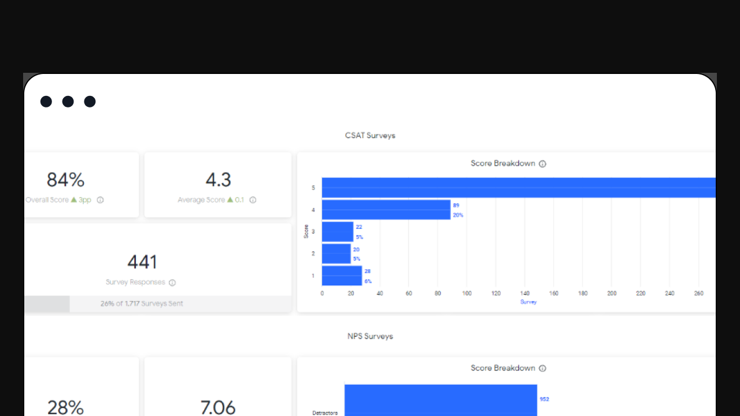Click the NPS Surveys section heading
This screenshot has width=740, height=416.
[370, 336]
